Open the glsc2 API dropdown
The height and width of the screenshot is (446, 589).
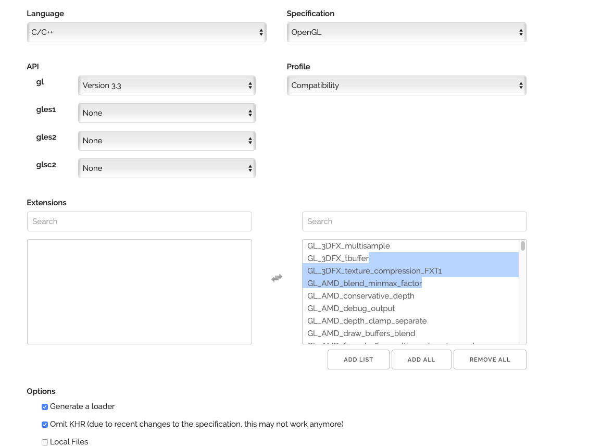[167, 168]
